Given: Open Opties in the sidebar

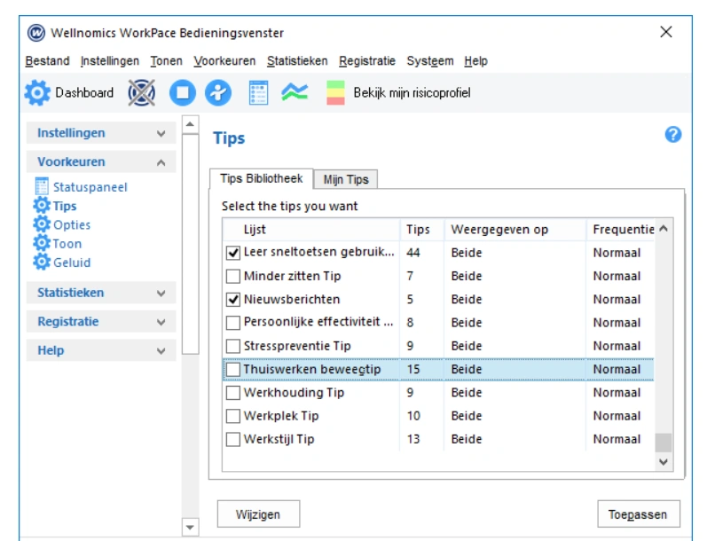Looking at the screenshot, I should (x=72, y=224).
